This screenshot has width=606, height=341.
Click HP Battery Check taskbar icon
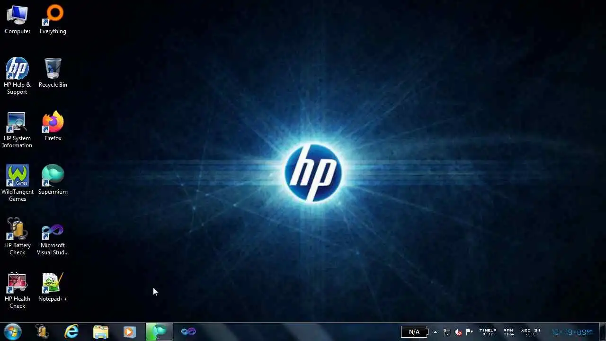tap(42, 332)
